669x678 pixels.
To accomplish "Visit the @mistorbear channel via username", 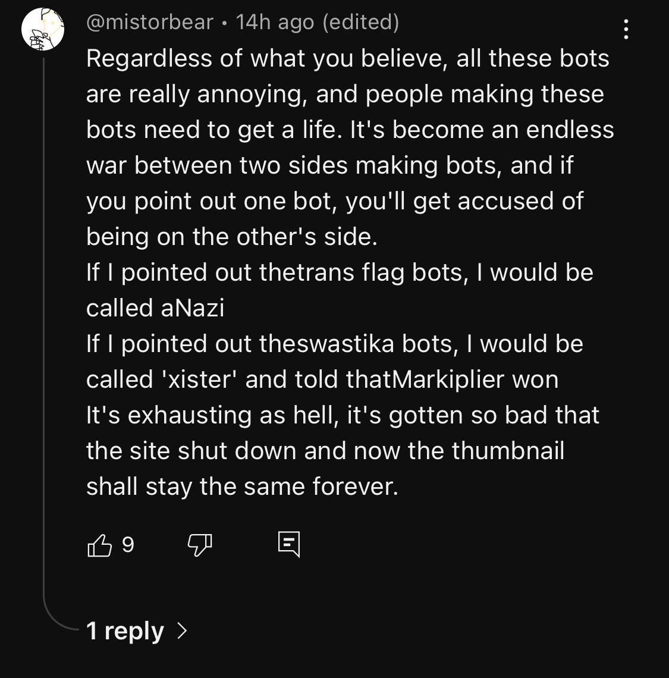I will coord(149,23).
